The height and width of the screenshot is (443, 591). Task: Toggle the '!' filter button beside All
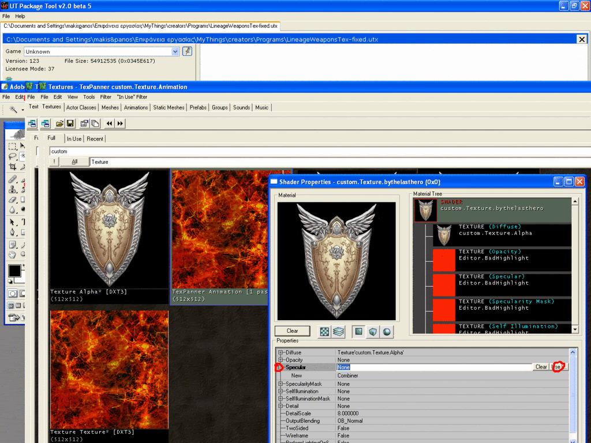click(x=54, y=162)
